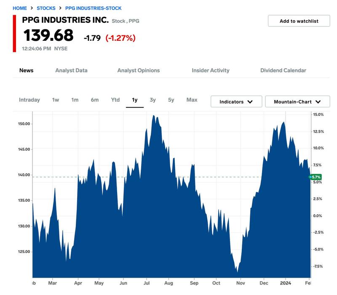Switch to the Insider Activity tab
Screen dimensions: 337x295
210,70
